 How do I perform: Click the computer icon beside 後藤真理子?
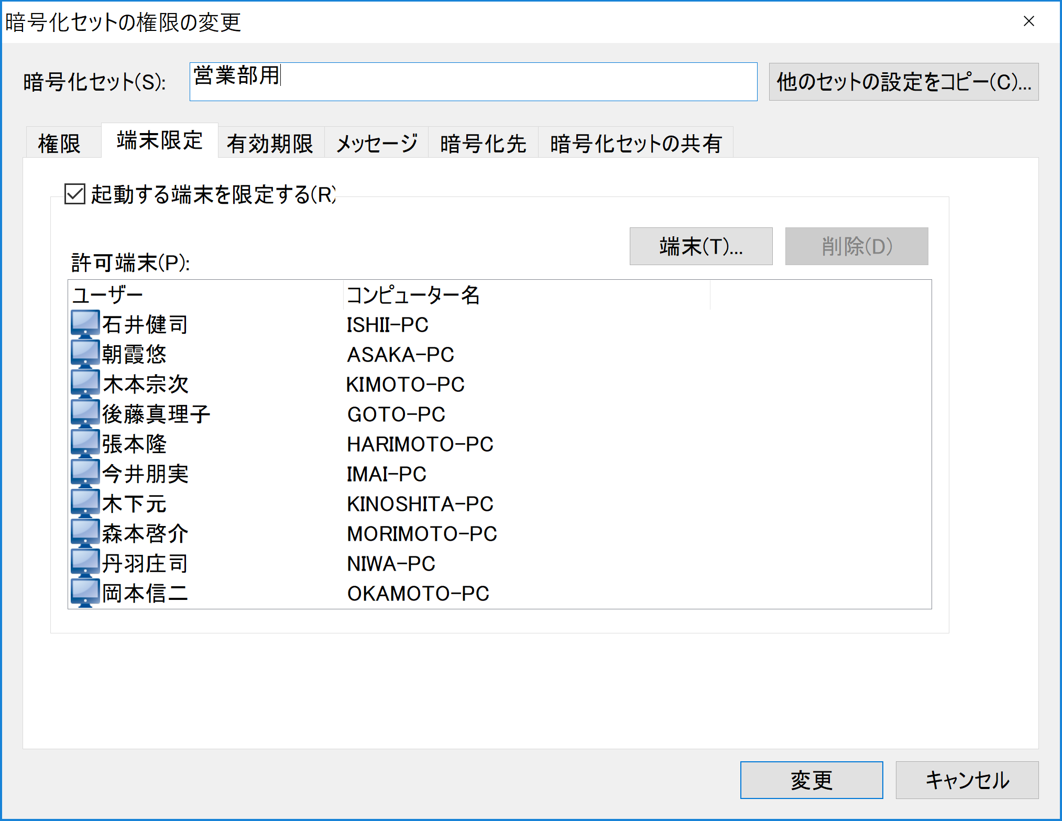tap(85, 413)
